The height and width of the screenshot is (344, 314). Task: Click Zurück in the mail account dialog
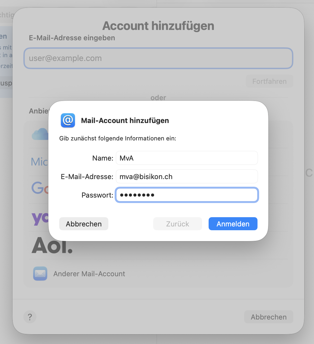(178, 224)
